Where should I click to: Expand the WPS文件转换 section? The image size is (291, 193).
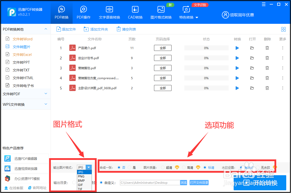(46, 104)
